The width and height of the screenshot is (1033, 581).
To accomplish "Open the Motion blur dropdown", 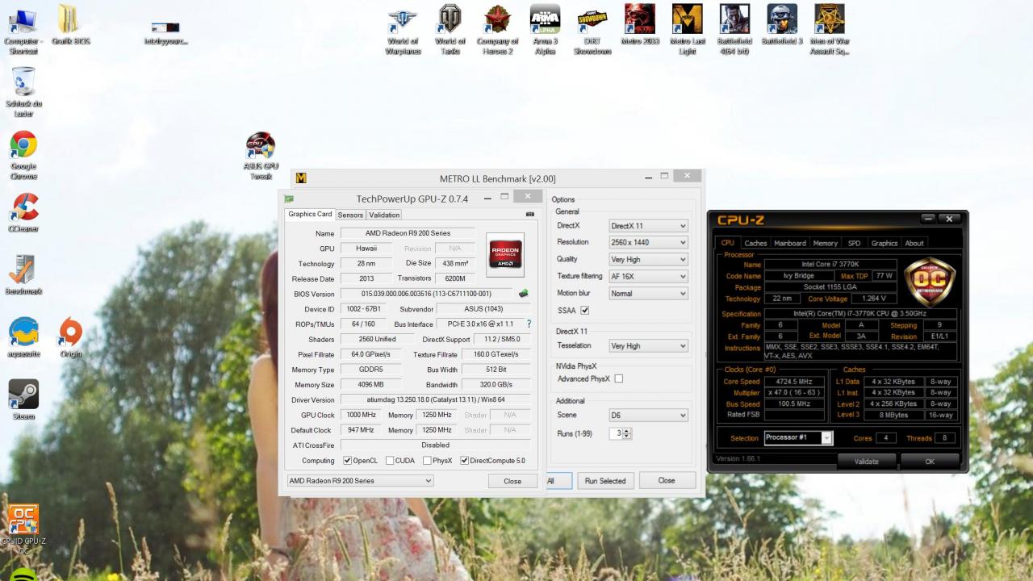I will [648, 293].
